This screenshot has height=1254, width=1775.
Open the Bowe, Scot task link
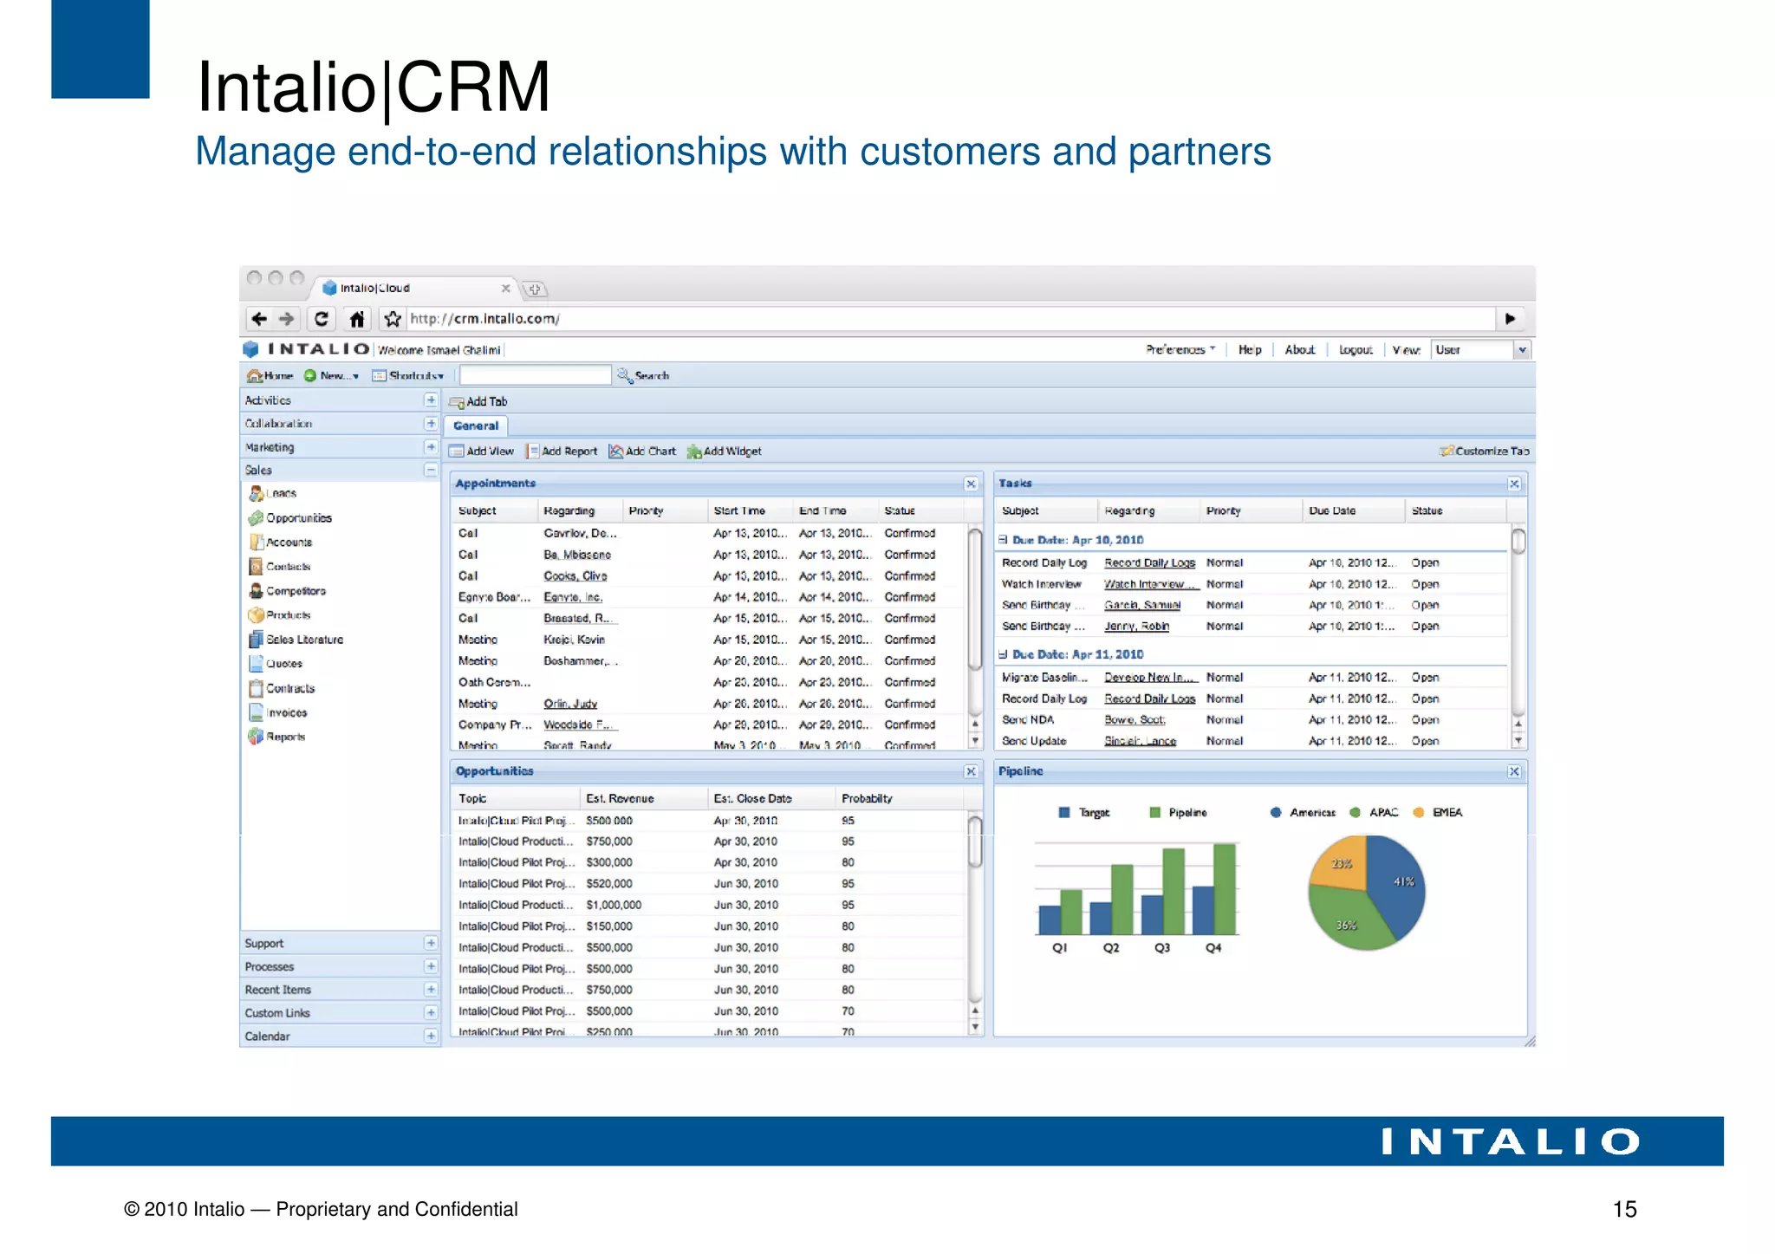tap(1135, 720)
